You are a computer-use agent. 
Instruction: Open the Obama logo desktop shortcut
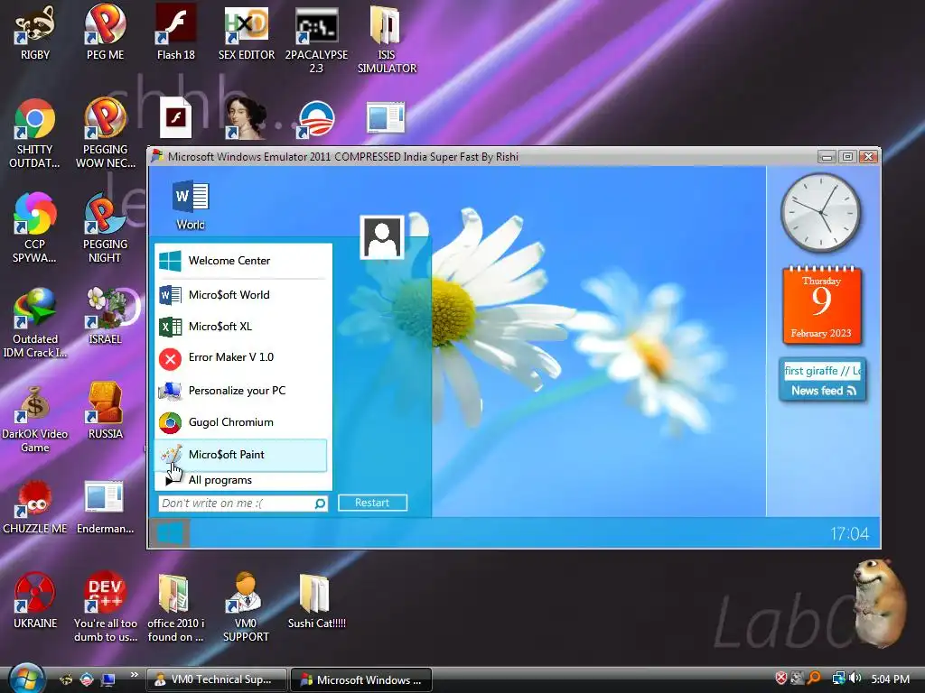[x=316, y=120]
